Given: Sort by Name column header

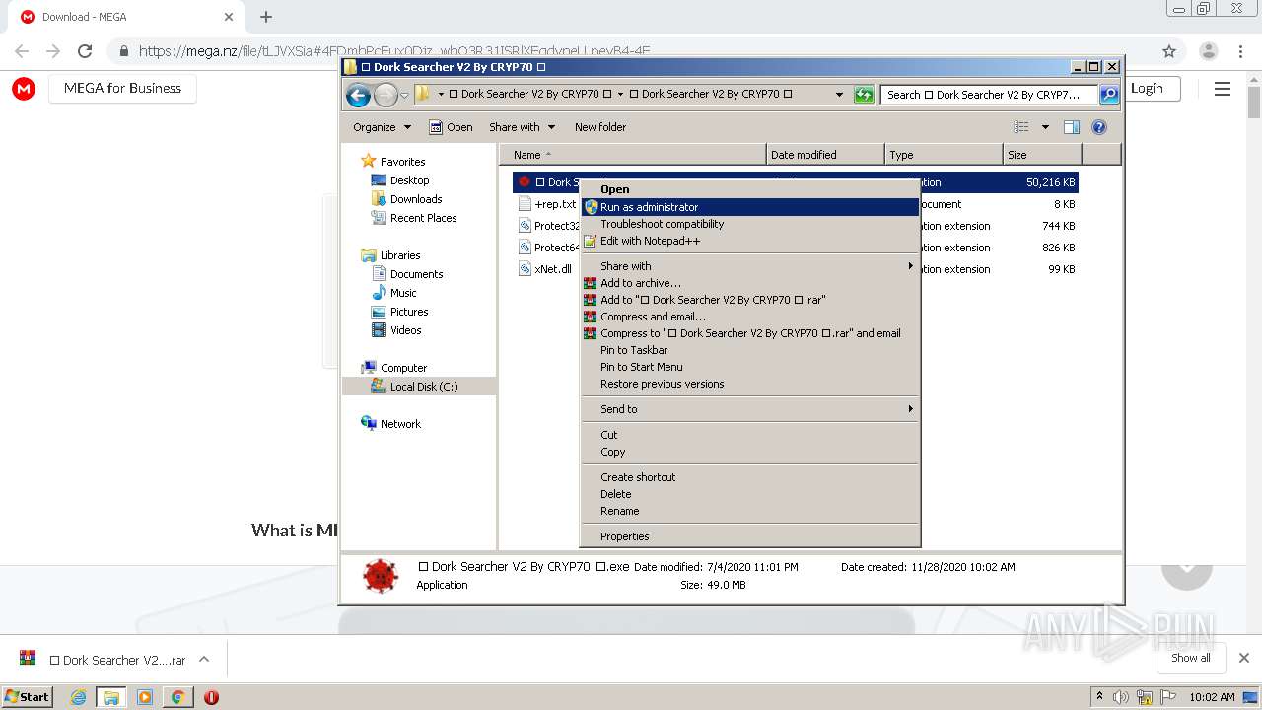Looking at the screenshot, I should coord(633,155).
